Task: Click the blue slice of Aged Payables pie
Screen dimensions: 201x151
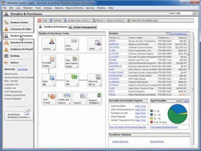Action: [179, 108]
